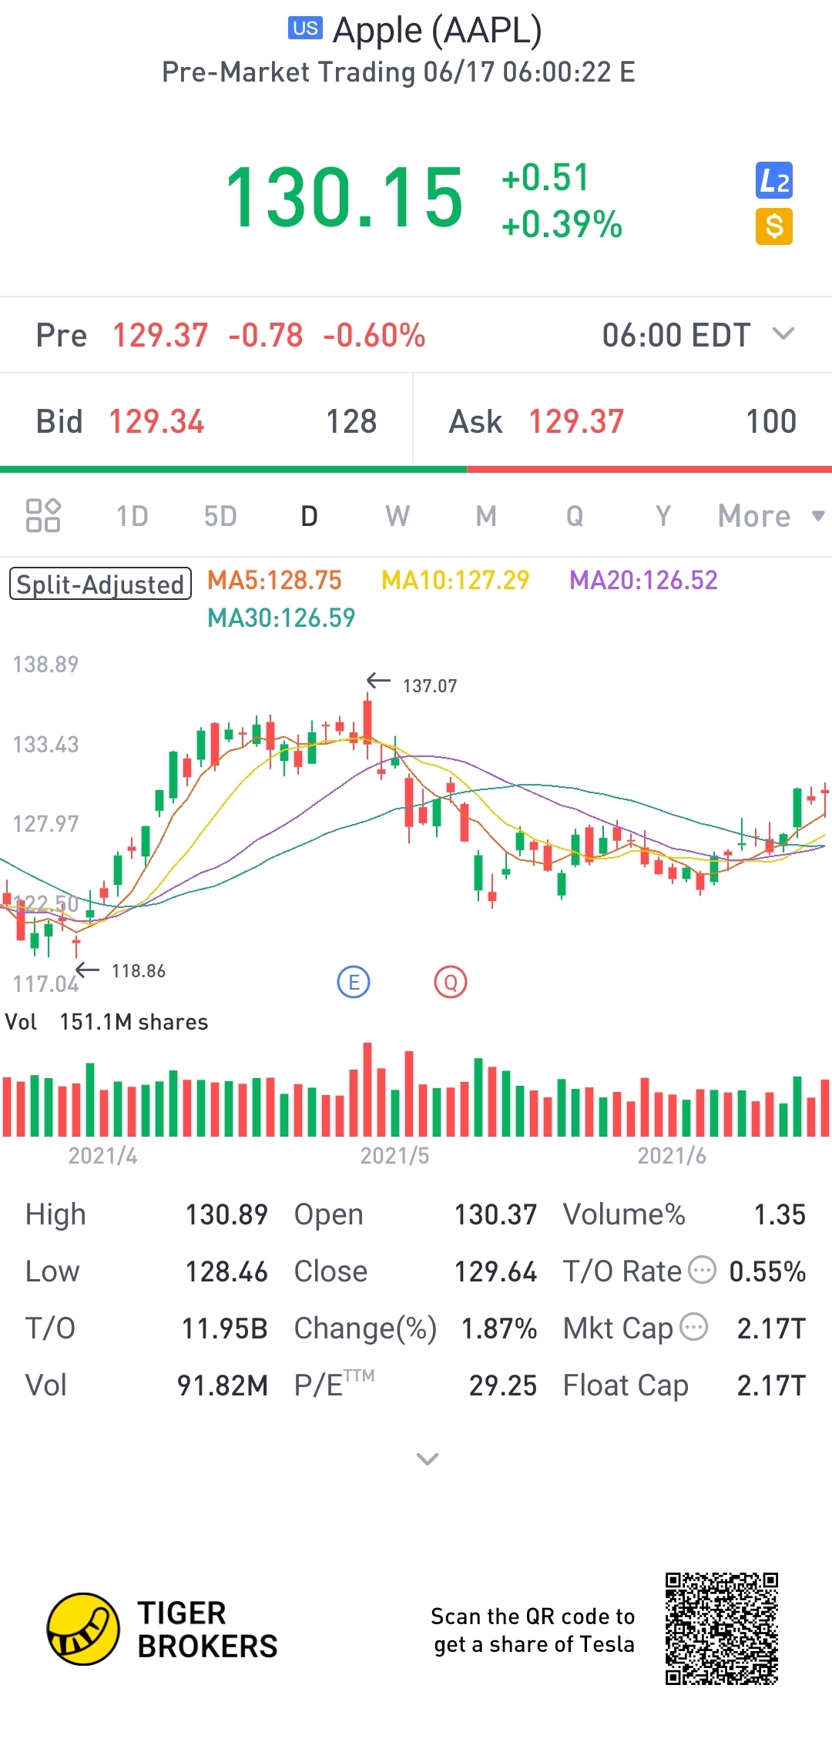
Task: Tap the bid-ask ratio bar
Action: point(416,469)
